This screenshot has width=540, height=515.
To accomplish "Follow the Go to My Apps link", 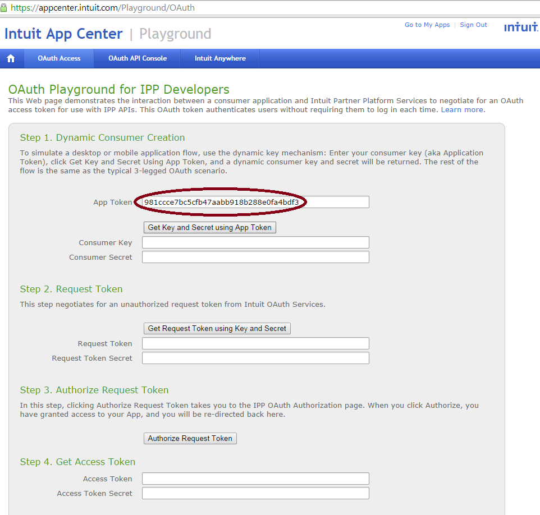I will [x=427, y=25].
